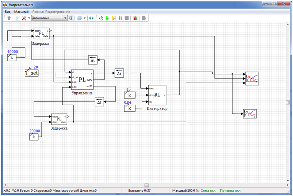The height and width of the screenshot is (196, 293).
Task: Click the Выделено 0/37 status text
Action: 140,191
